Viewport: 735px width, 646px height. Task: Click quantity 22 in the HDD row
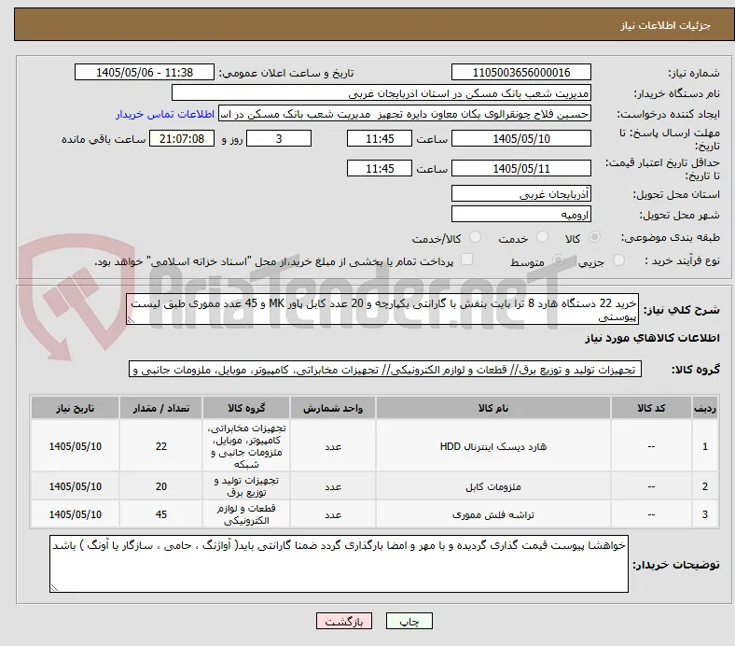pos(161,446)
